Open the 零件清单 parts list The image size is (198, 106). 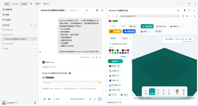pos(115,32)
